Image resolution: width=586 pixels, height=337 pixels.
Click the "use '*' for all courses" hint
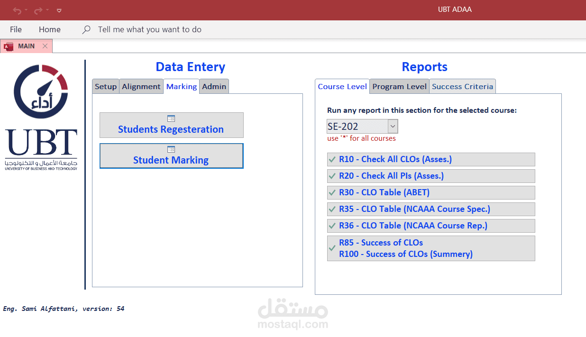click(x=361, y=138)
